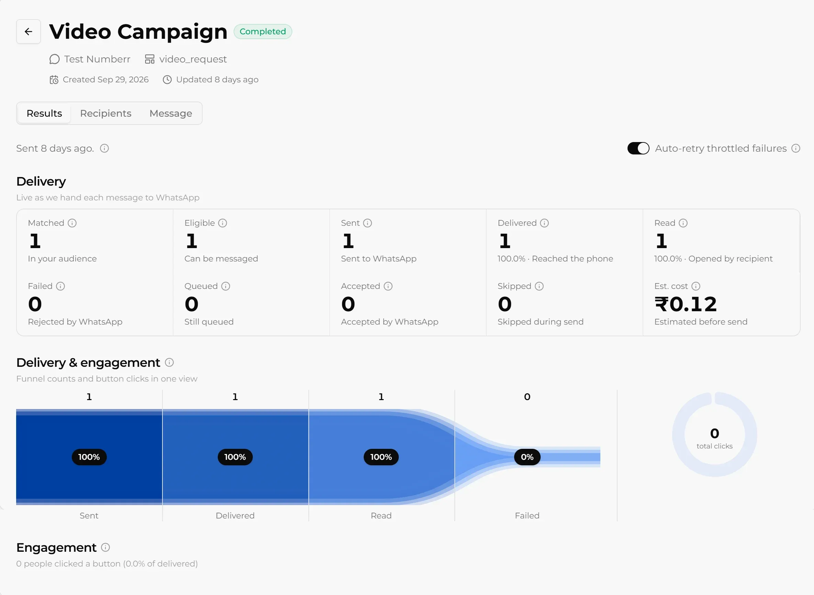Click '100.0% · Reached the phone' text

point(555,259)
